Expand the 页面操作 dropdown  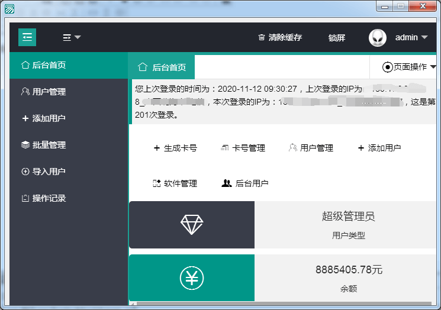(409, 67)
